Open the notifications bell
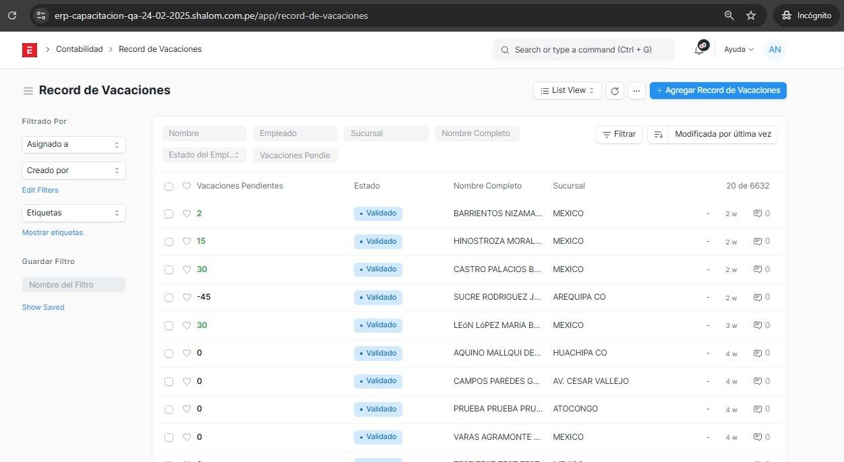Viewport: 844px width, 462px height. click(699, 50)
